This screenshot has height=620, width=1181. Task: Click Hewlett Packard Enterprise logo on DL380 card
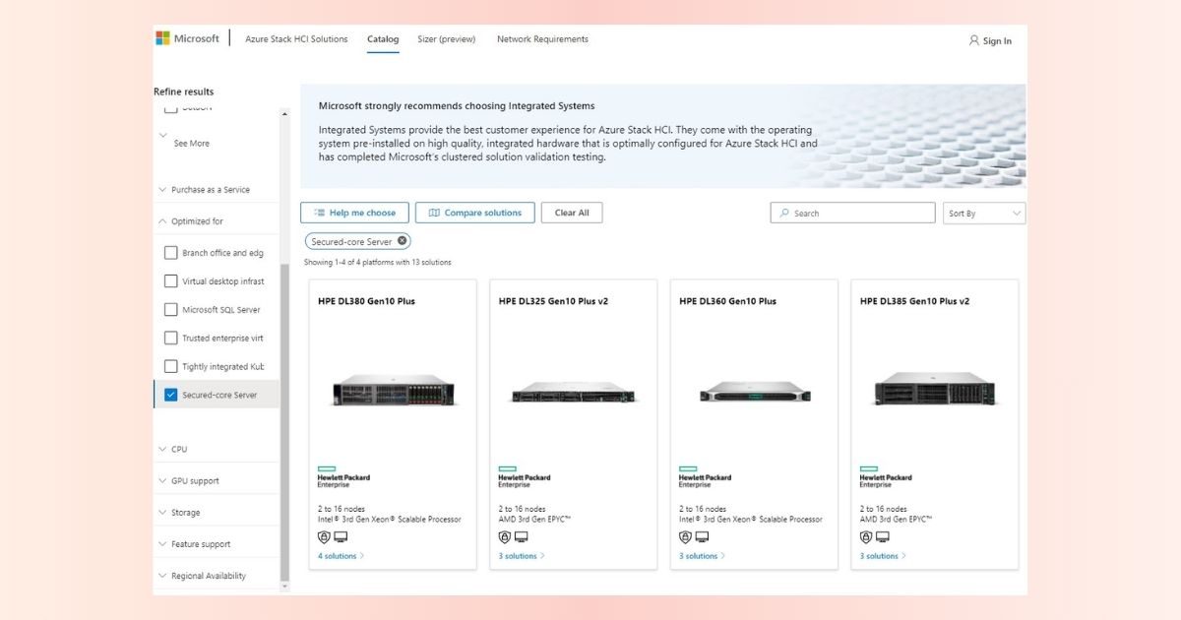[343, 477]
